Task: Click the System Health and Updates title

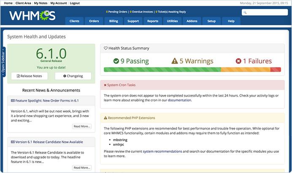Action: (36, 37)
